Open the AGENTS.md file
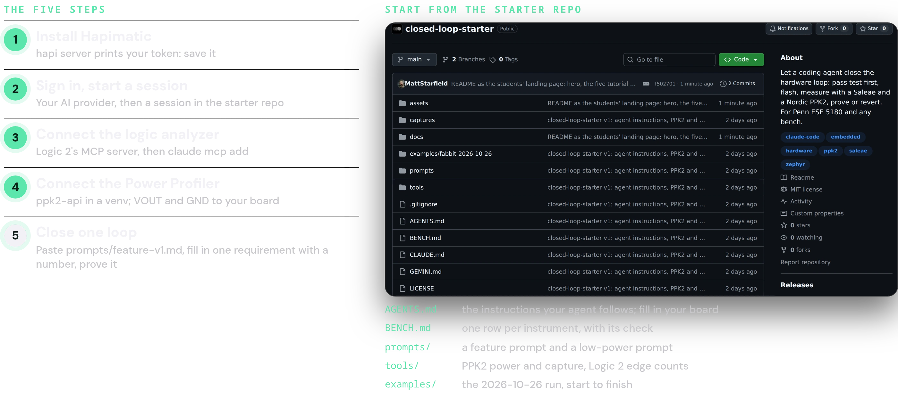This screenshot has height=415, width=898. [427, 221]
